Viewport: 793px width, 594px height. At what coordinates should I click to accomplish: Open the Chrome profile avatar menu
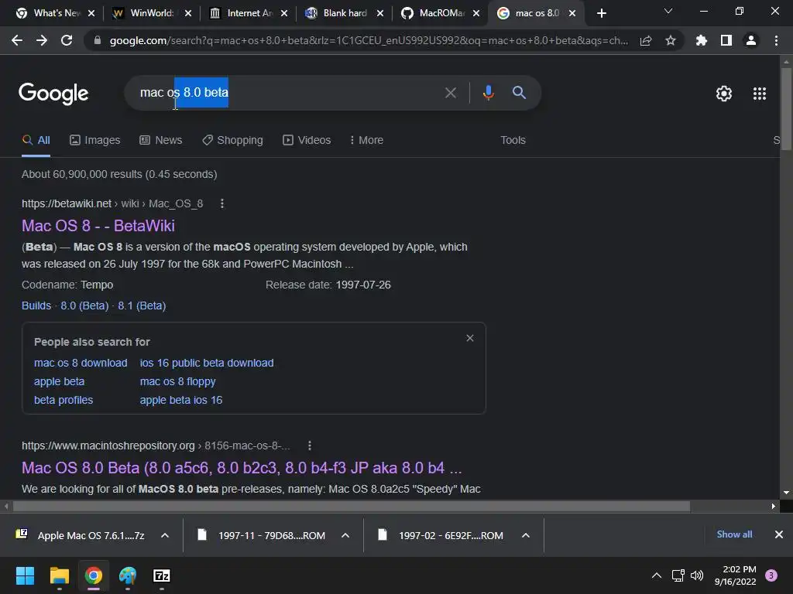click(751, 40)
